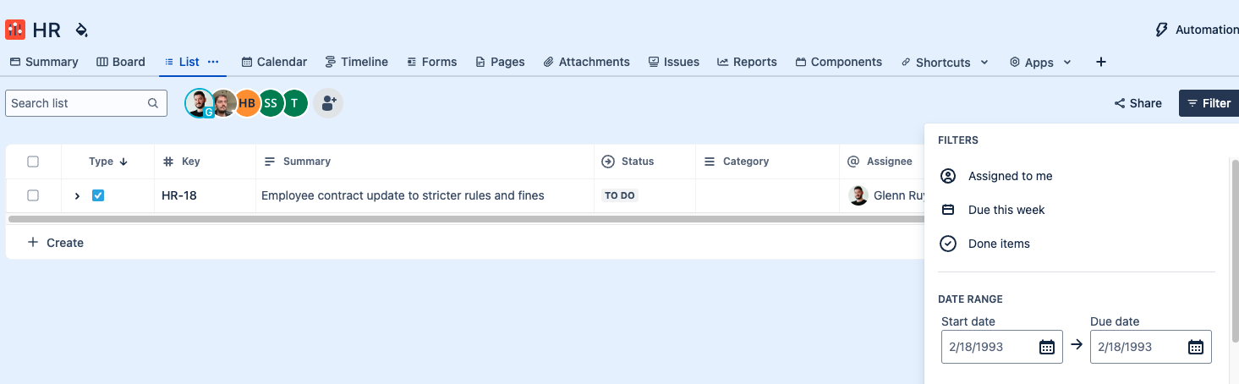Open the Attachments tab
Image resolution: width=1239 pixels, height=384 pixels.
click(586, 62)
